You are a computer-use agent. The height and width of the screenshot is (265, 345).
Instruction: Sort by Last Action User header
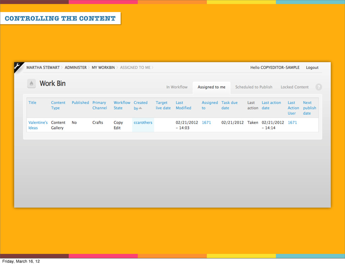[x=293, y=108]
